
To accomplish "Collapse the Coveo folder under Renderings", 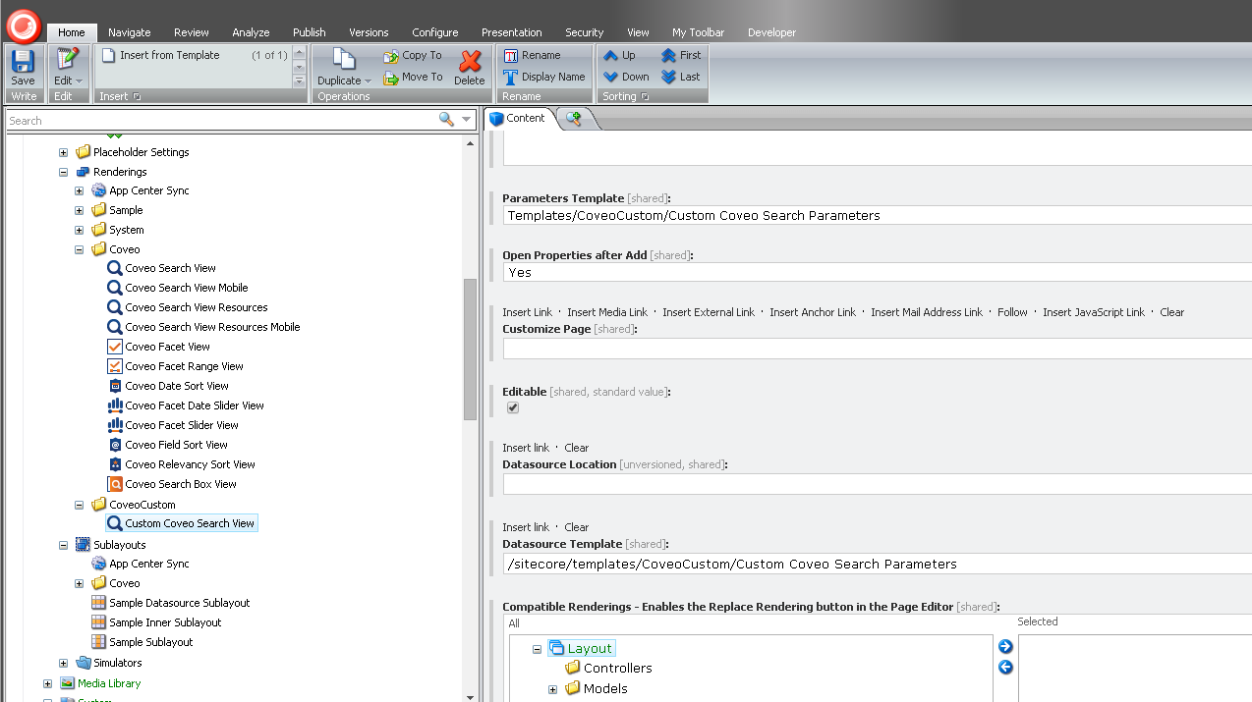I will click(x=80, y=249).
